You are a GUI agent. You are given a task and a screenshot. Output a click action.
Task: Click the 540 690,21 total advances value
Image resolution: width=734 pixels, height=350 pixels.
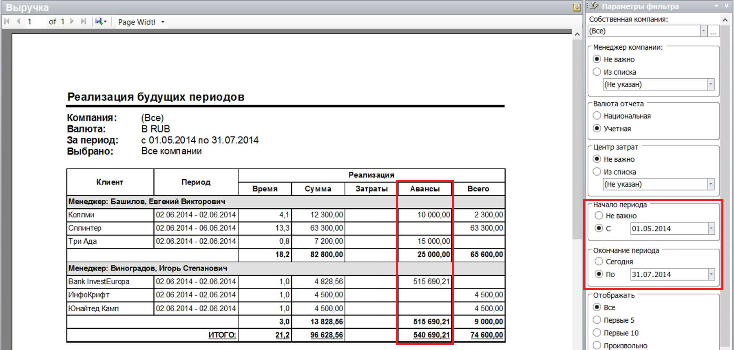coord(431,335)
